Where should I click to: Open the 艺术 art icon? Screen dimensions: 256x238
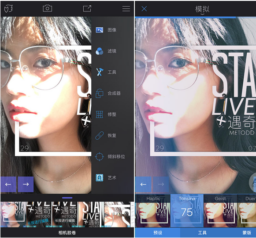pyautogui.click(x=99, y=178)
